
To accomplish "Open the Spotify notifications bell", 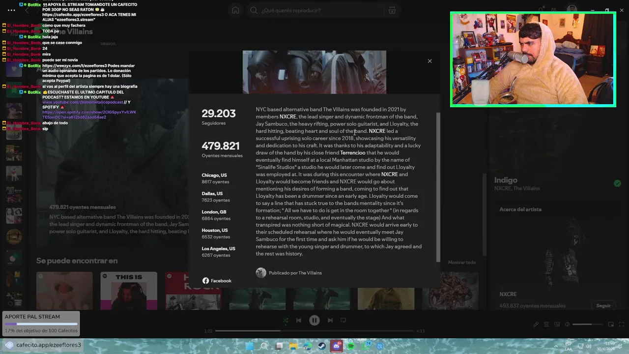I will 541,10.
